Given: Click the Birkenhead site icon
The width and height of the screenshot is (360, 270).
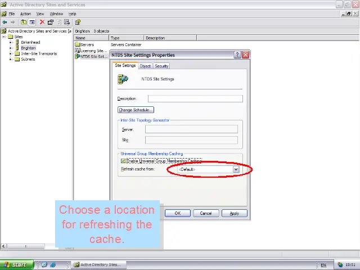Looking at the screenshot, I should coord(17,42).
